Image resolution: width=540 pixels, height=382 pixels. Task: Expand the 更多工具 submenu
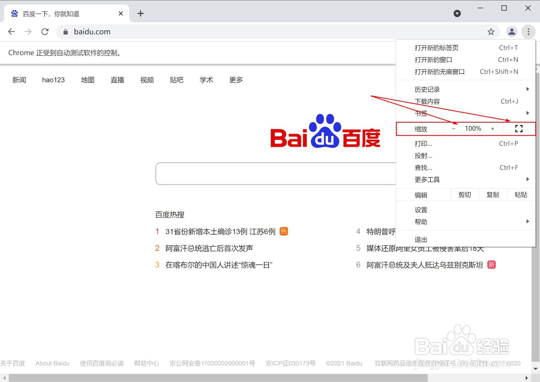[x=466, y=179]
